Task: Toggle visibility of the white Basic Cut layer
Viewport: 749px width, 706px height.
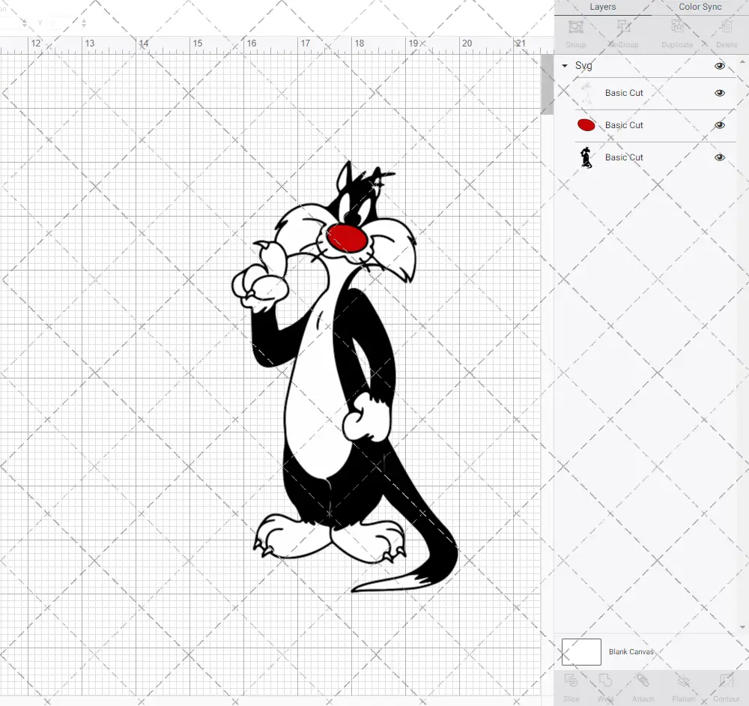Action: point(719,93)
